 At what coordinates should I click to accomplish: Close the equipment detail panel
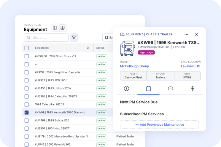tap(196, 34)
